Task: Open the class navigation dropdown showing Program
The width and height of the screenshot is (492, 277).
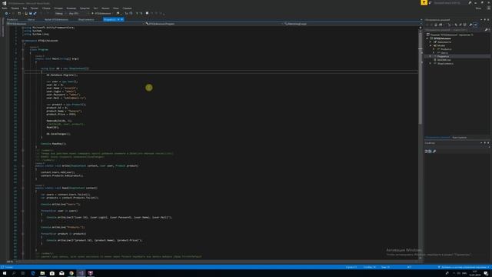Action: point(214,24)
